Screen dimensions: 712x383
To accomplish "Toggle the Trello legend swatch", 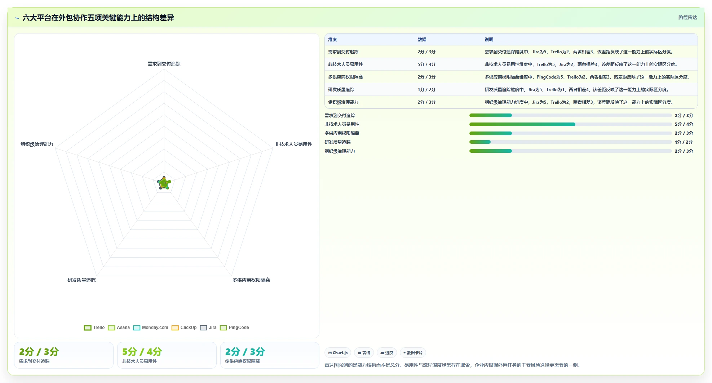I will click(x=88, y=328).
